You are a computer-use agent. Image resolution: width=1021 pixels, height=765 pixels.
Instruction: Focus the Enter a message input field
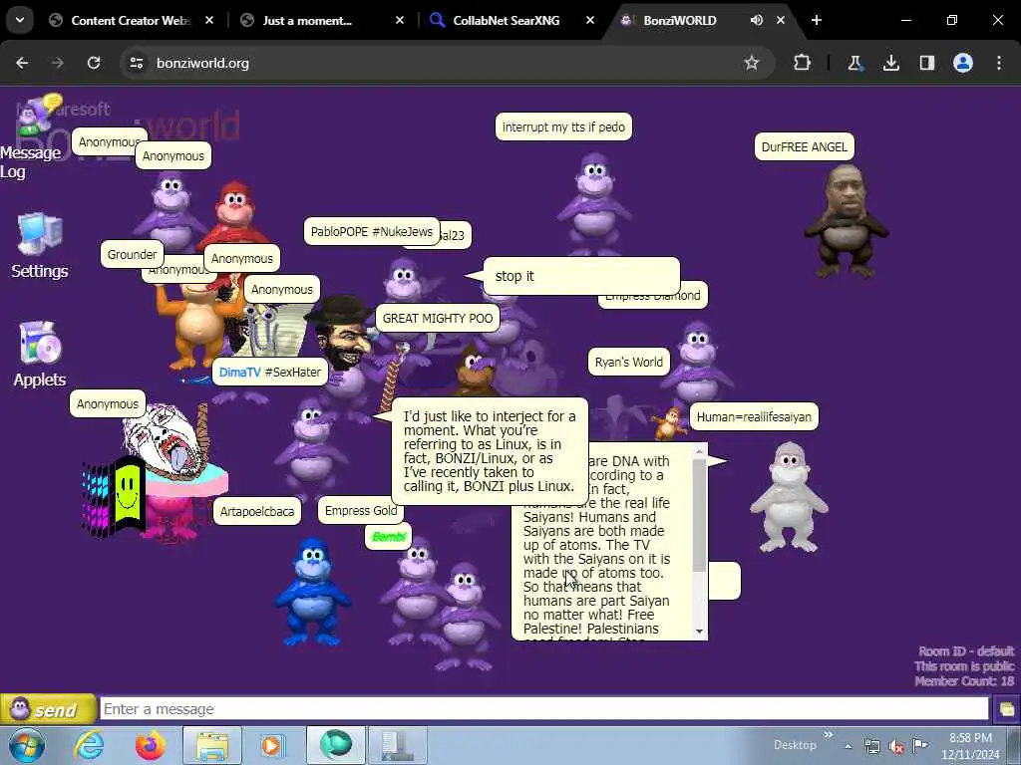(543, 709)
